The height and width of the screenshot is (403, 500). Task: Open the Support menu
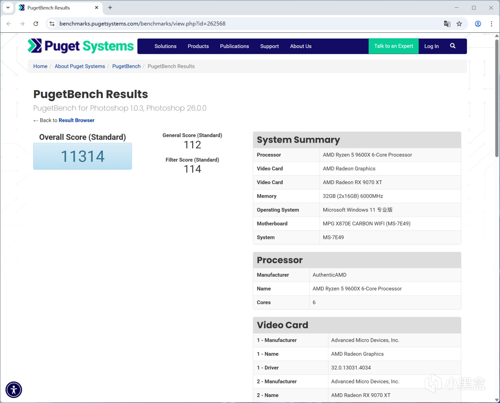coord(270,46)
